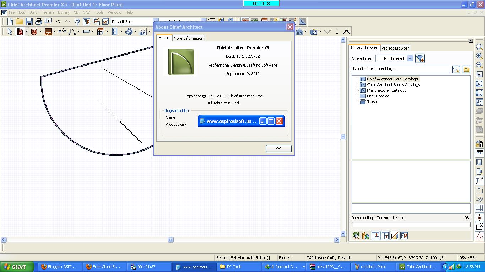
Task: Select Chief Architect Bonus Catalogs
Action: [393, 85]
